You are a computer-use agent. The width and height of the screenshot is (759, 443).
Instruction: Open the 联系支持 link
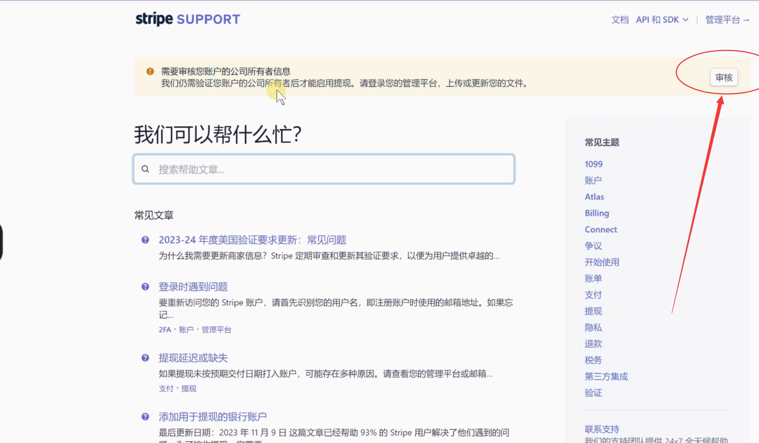pyautogui.click(x=602, y=429)
